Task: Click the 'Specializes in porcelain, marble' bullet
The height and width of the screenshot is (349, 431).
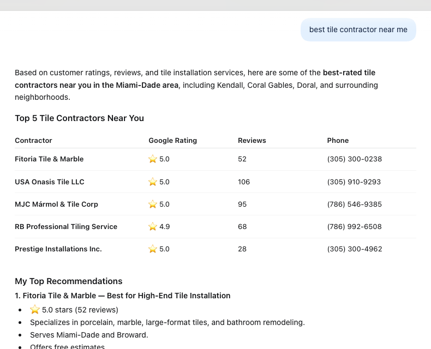Action: 167,322
